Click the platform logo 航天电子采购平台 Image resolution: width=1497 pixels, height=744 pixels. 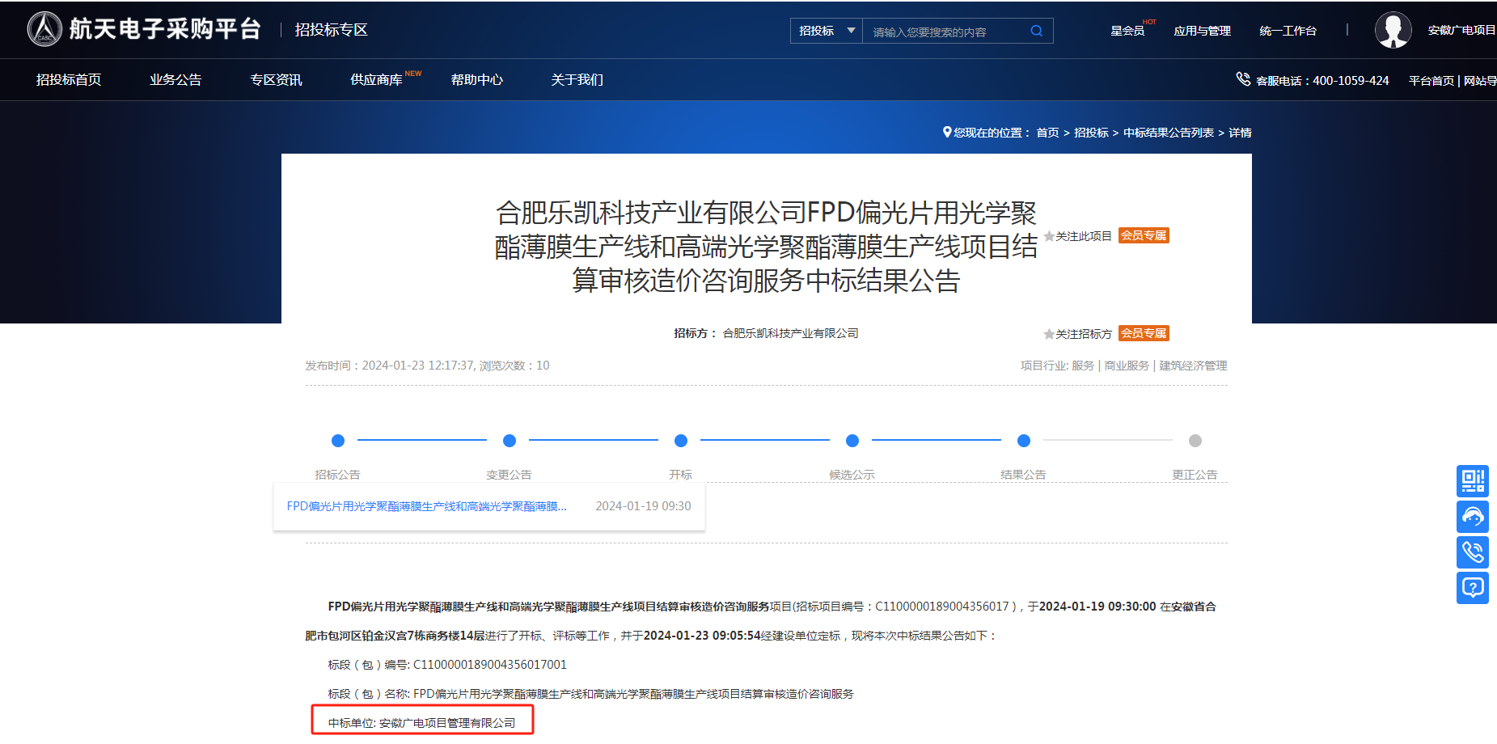tap(145, 29)
